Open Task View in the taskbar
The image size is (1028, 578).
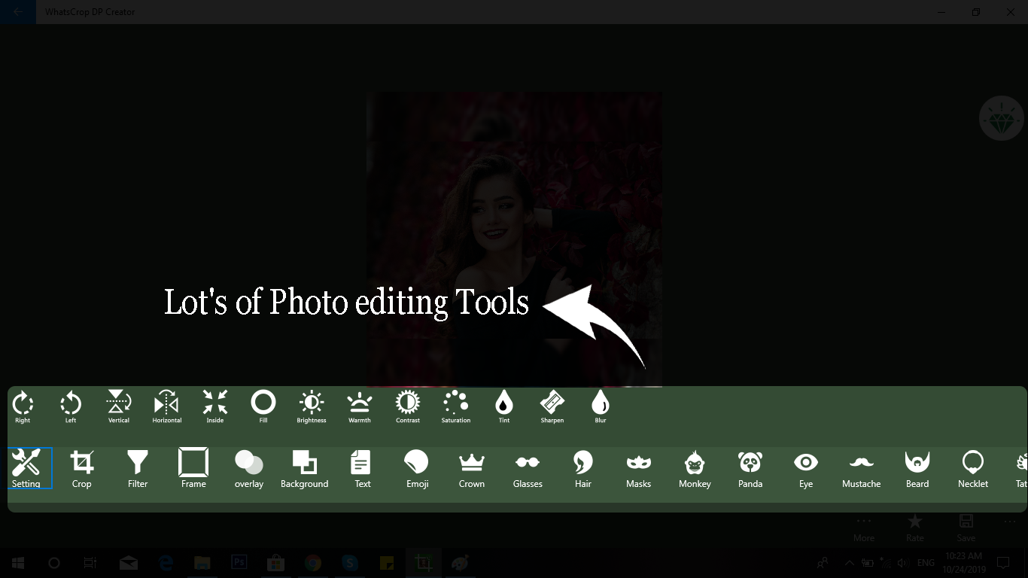click(x=90, y=562)
